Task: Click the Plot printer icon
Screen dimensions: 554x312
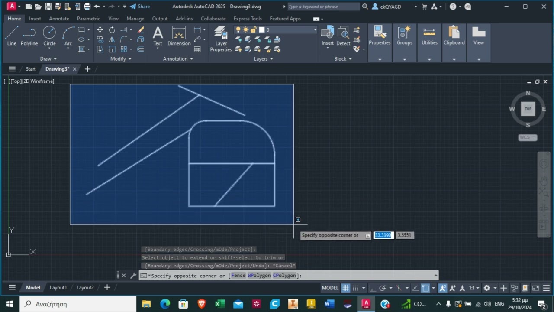Action: 87,6
